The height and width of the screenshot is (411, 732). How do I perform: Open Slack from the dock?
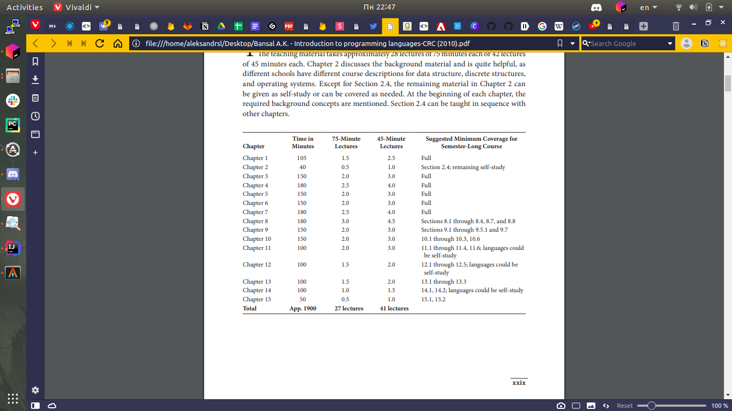(x=13, y=100)
